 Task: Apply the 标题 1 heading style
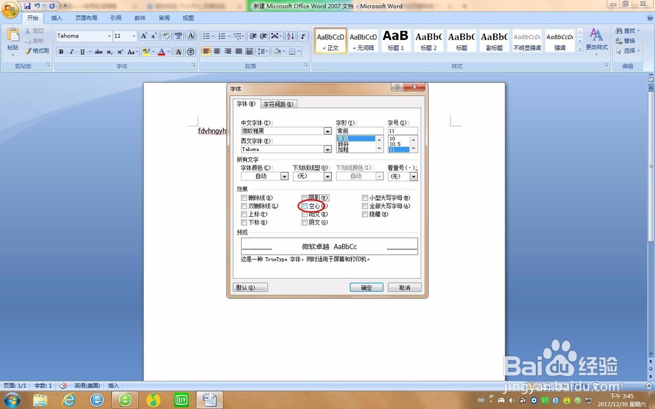coord(396,41)
